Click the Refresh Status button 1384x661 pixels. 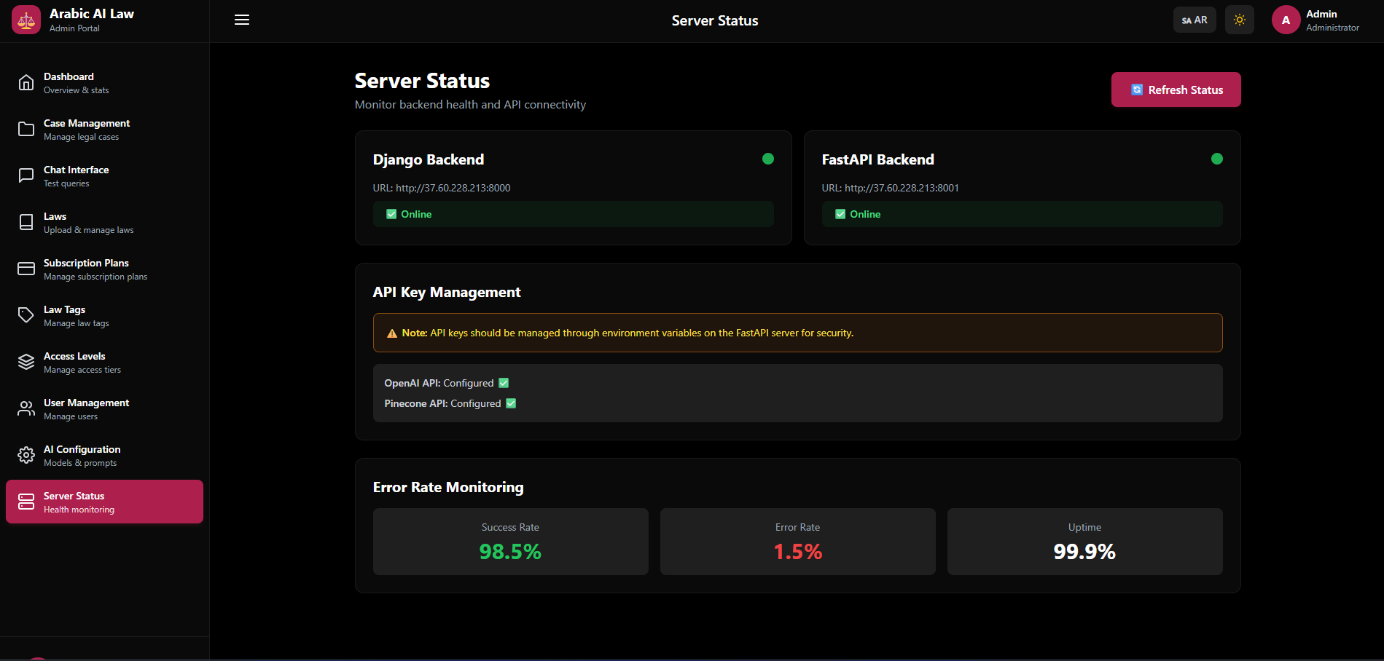[x=1176, y=90]
